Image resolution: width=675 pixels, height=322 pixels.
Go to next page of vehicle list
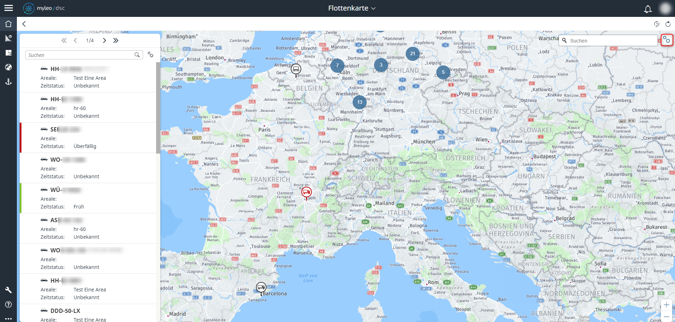point(104,40)
